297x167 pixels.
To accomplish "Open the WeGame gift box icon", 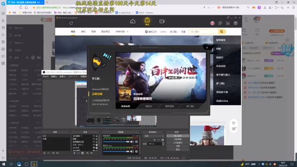I will click(x=235, y=23).
